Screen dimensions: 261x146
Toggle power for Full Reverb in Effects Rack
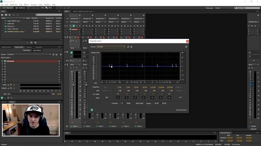click(x=5, y=61)
